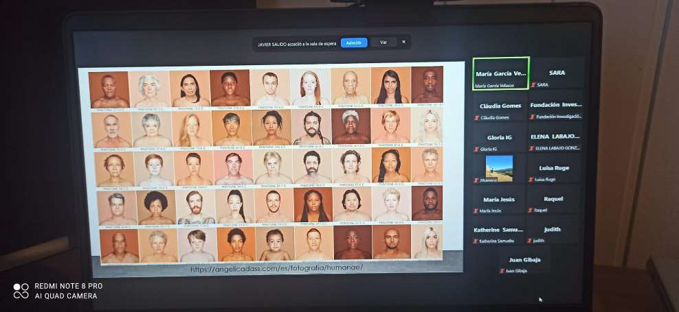Image resolution: width=679 pixels, height=312 pixels.
Task: Click Katherine Samudio's muted microphone icon
Action: click(x=476, y=241)
